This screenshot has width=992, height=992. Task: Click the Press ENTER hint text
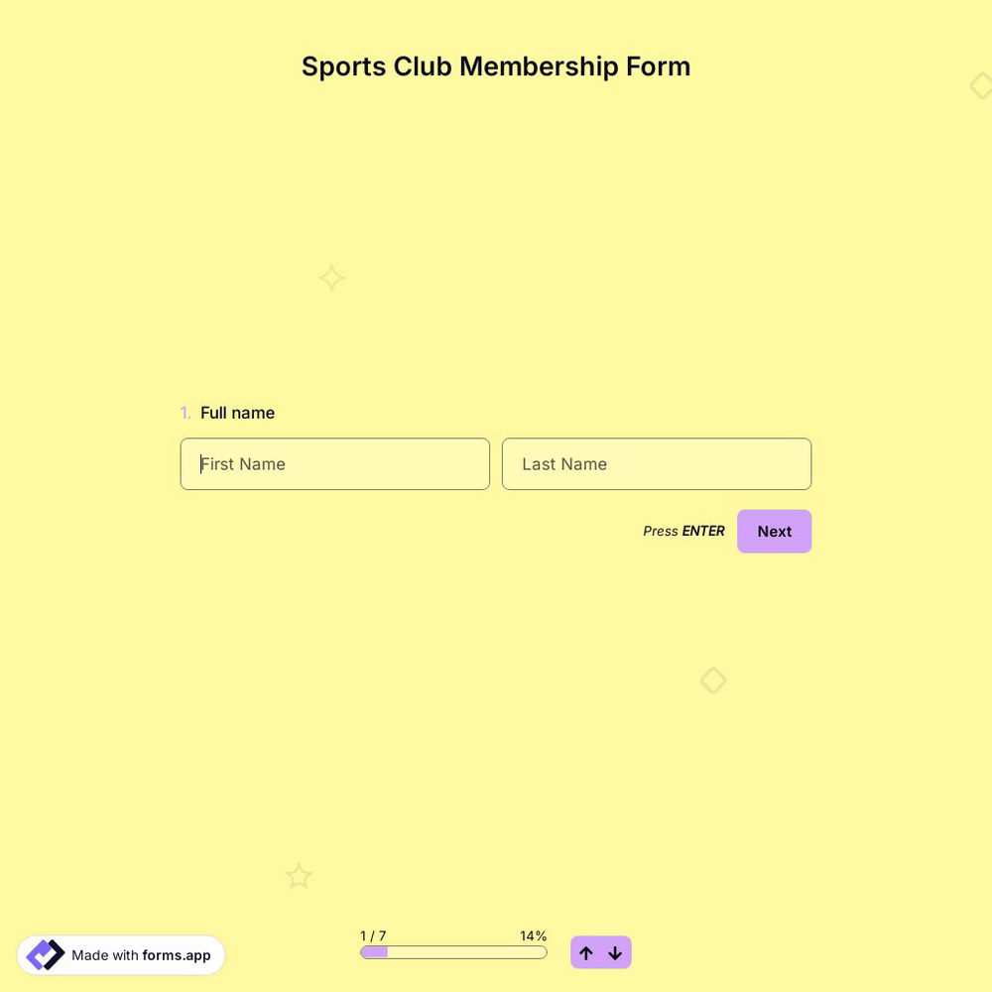point(683,531)
